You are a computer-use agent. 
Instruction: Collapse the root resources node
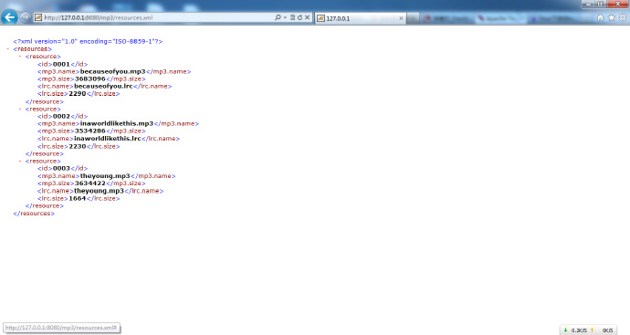[x=8, y=49]
